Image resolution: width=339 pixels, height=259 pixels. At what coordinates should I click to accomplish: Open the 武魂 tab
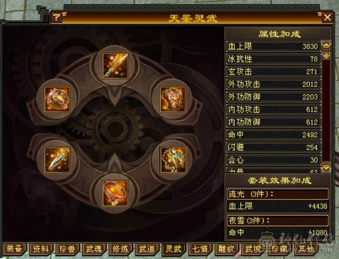94,249
